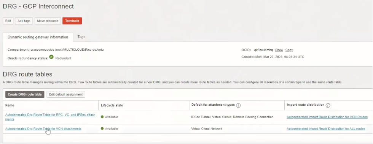
Task: Click the red Terminate button
Action: pyautogui.click(x=72, y=21)
